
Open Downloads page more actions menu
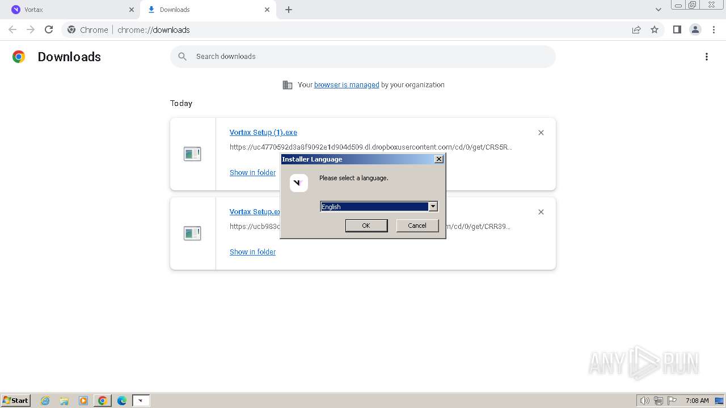[x=707, y=57]
